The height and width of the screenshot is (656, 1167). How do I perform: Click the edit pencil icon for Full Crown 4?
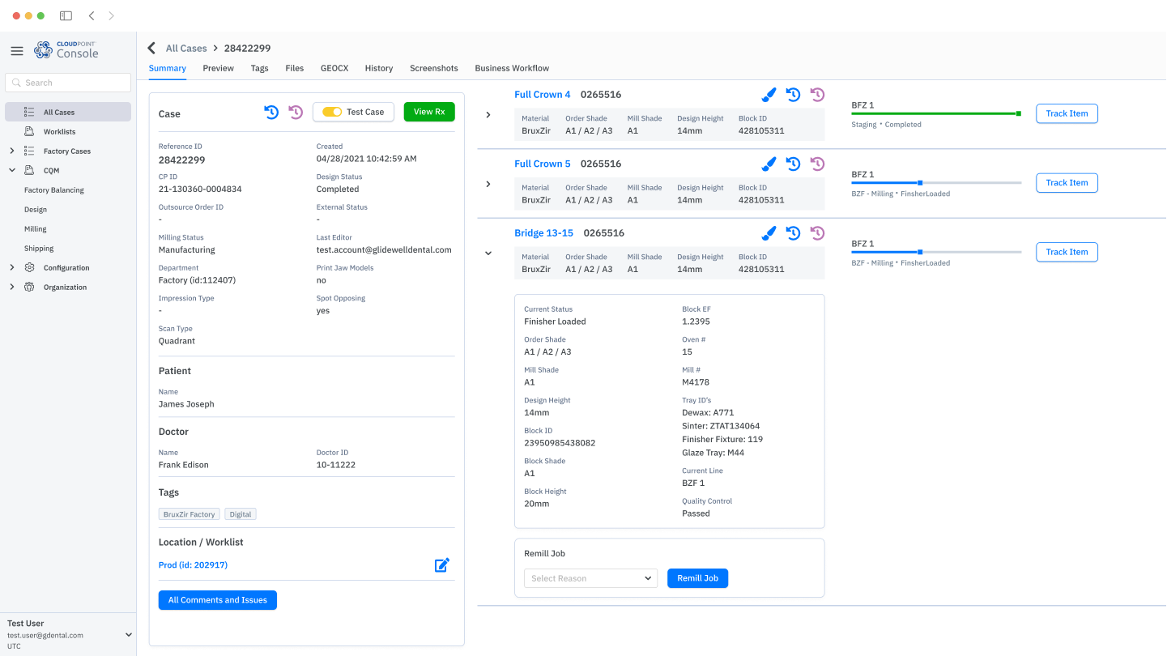click(768, 94)
